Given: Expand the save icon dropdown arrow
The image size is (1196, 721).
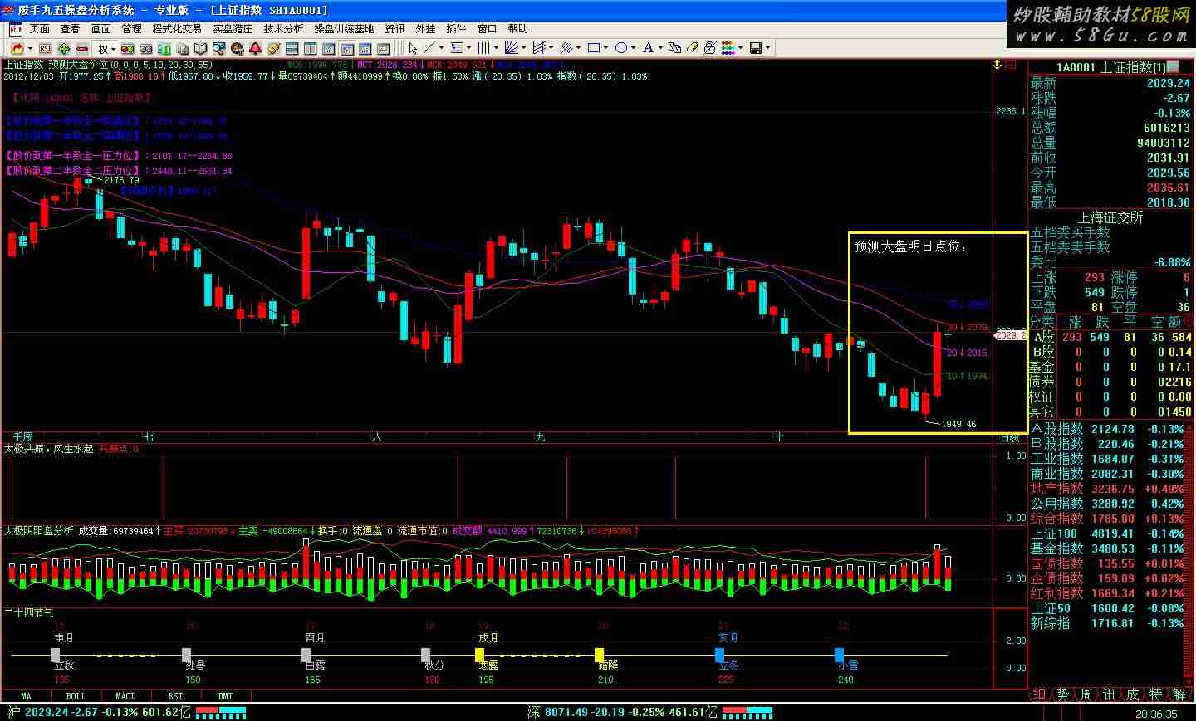Looking at the screenshot, I should (767, 48).
